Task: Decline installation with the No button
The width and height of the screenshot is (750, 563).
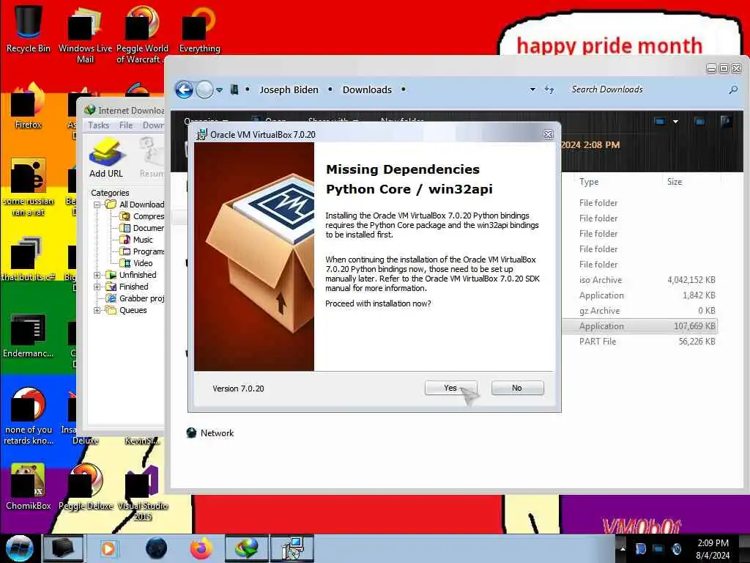Action: [x=517, y=388]
